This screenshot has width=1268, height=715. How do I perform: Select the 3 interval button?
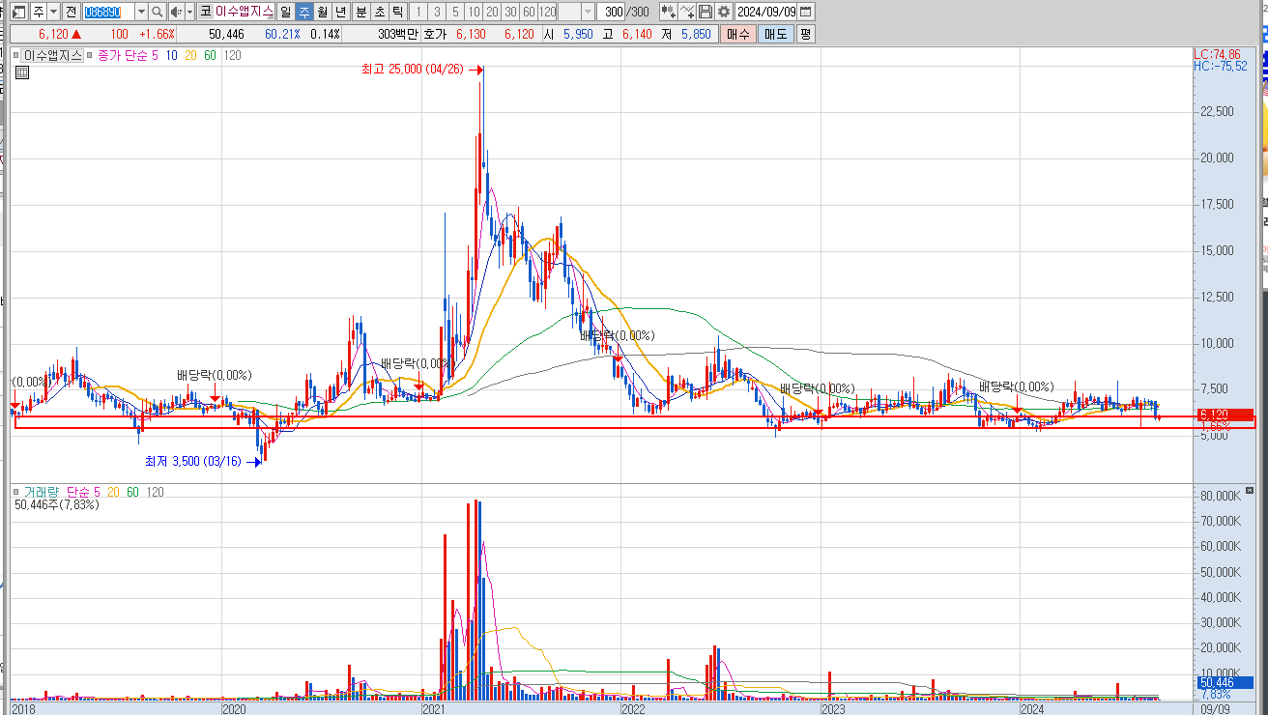point(437,12)
